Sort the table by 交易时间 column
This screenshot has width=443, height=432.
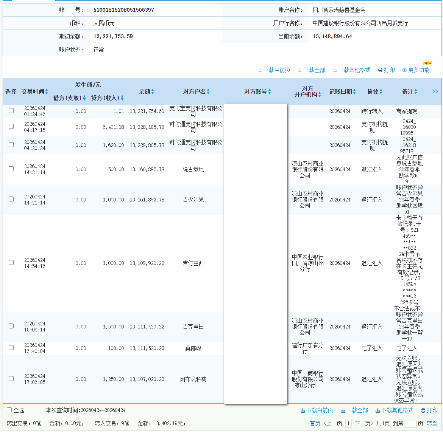click(46, 91)
